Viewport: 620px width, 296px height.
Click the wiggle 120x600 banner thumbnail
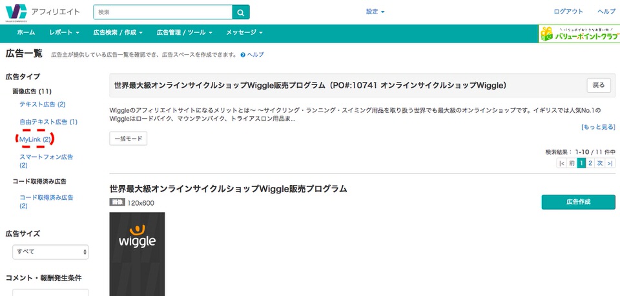point(137,254)
